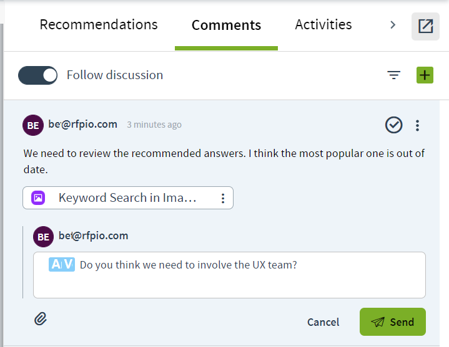Select the Comments tab

226,25
